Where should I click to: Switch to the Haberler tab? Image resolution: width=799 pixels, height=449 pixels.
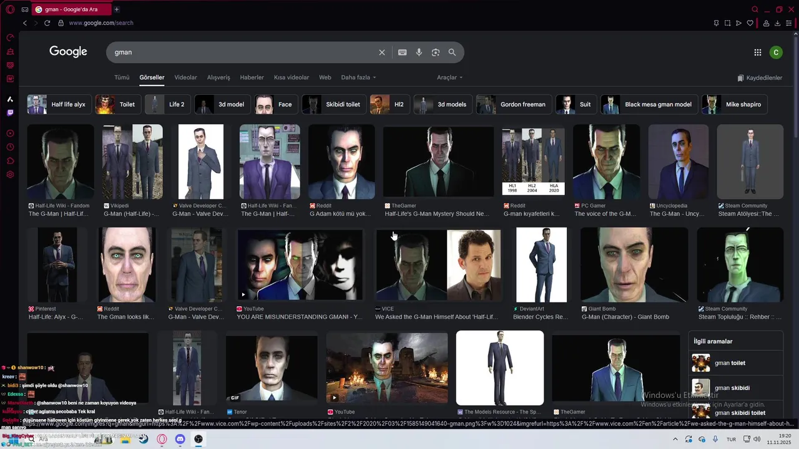[252, 77]
